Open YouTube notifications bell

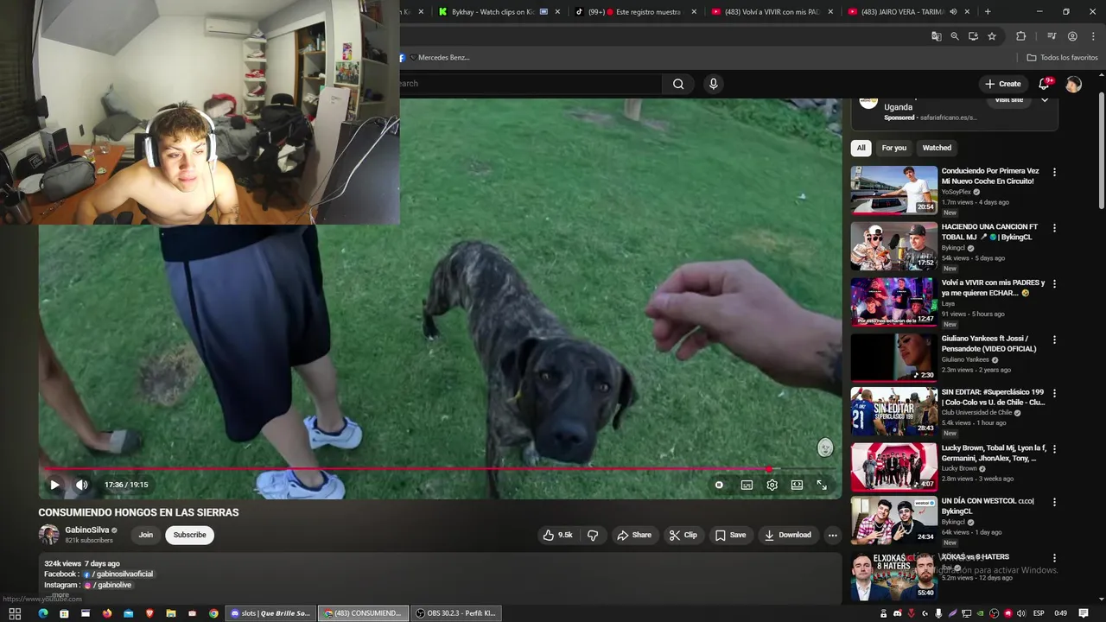tap(1044, 84)
